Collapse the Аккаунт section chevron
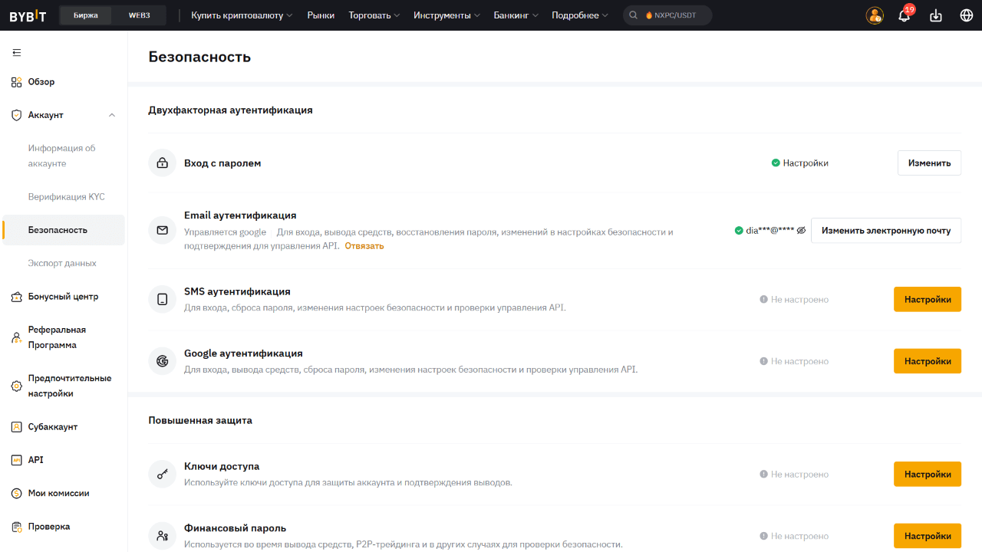Screen dimensions: 982x552 (112, 115)
